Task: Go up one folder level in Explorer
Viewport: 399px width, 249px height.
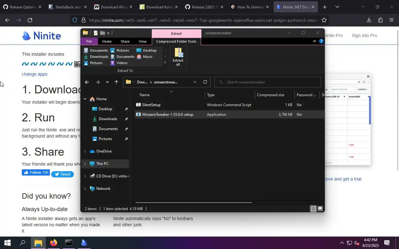Action: pos(116,82)
